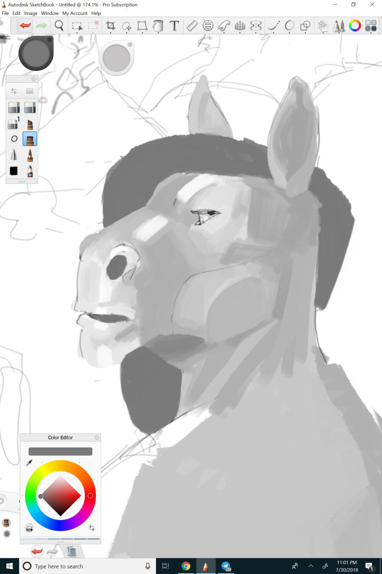
Task: Click the current color swatch bar
Action: (60, 451)
